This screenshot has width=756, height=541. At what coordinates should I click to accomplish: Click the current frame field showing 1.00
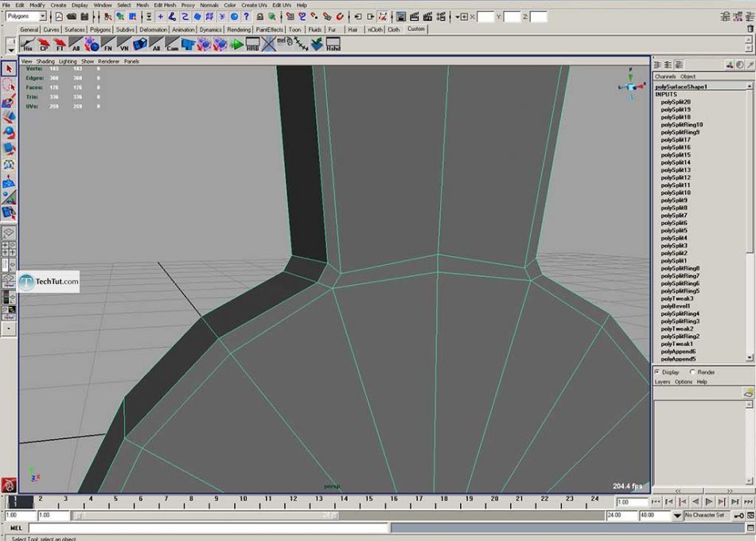pyautogui.click(x=630, y=502)
